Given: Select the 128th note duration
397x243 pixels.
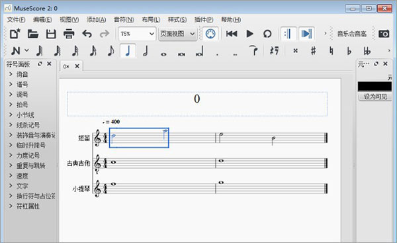Looking at the screenshot, I should tap(40, 51).
